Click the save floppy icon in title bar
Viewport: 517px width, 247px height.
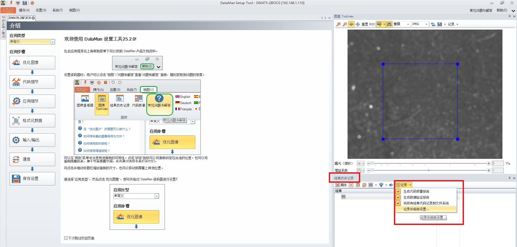pos(25,3)
